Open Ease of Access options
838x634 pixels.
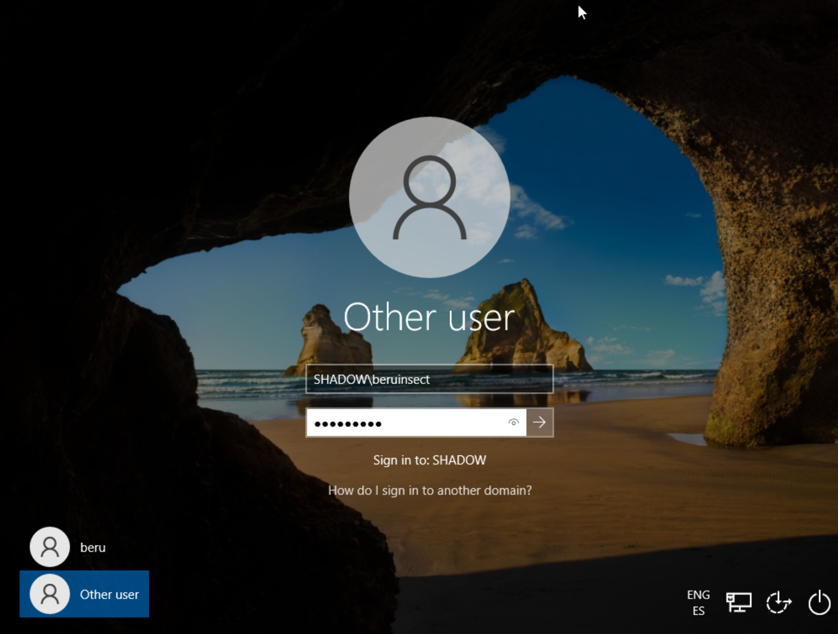778,602
